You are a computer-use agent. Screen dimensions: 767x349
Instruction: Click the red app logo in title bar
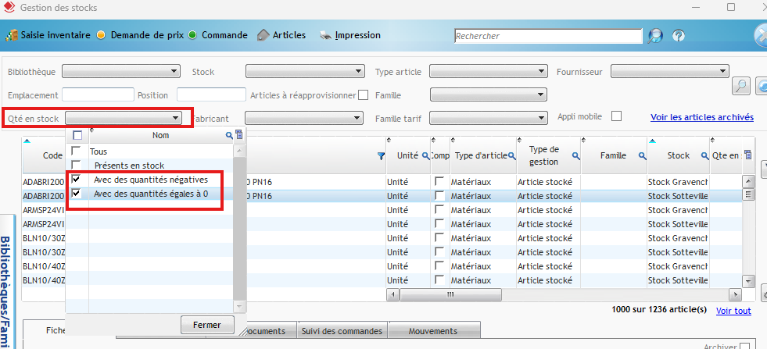(9, 7)
